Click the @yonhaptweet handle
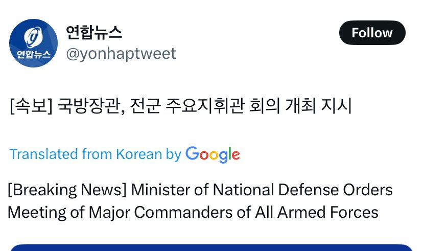Viewport: 423px width, 251px height. tap(121, 53)
